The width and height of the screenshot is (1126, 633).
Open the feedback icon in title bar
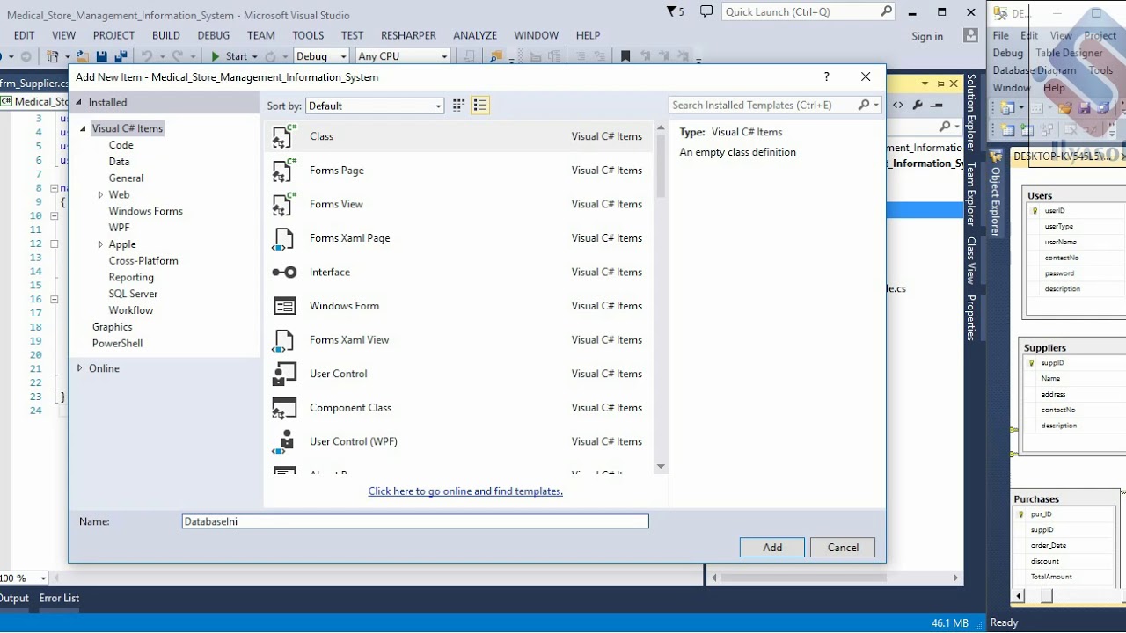[706, 11]
